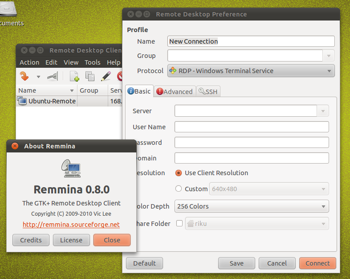
Task: Open the 640x480 custom resolution dropdown
Action: coord(269,189)
